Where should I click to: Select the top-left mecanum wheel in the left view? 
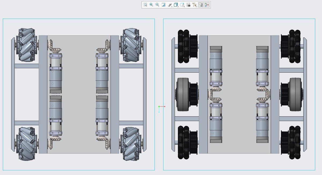(26, 45)
